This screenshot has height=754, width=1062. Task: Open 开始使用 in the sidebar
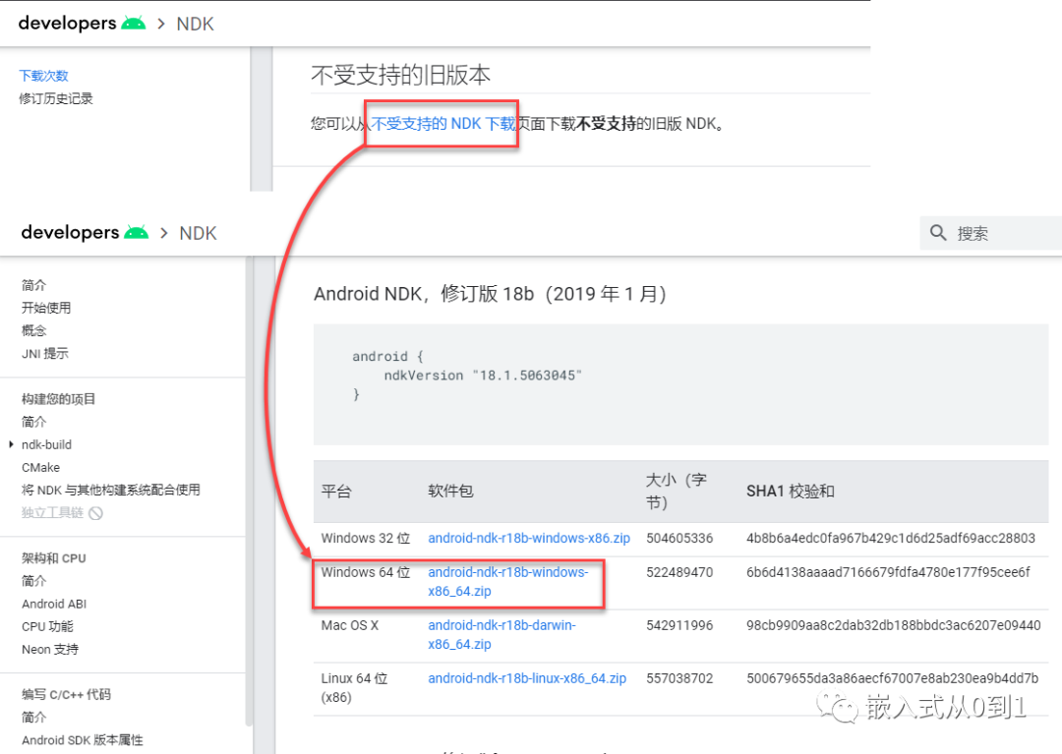(46, 308)
